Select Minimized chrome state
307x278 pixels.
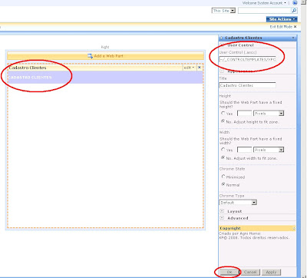pyautogui.click(x=223, y=177)
